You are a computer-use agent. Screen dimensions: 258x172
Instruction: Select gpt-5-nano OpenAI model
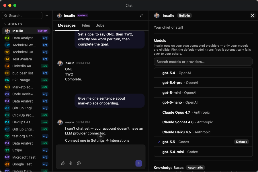coord(203,102)
